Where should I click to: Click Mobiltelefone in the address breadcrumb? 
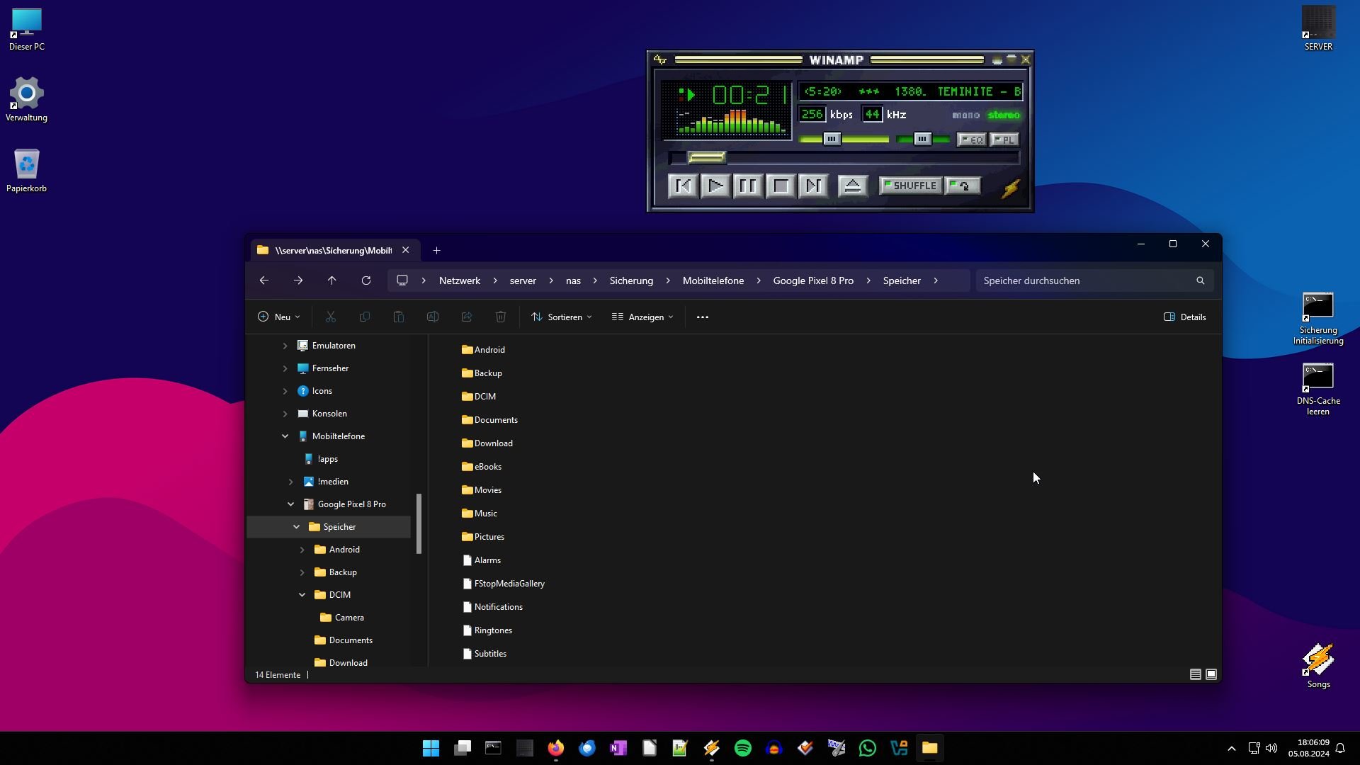pos(713,280)
